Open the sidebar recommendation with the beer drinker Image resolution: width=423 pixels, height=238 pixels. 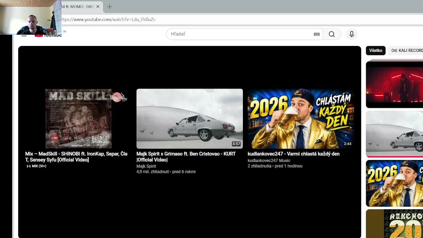[x=394, y=183]
